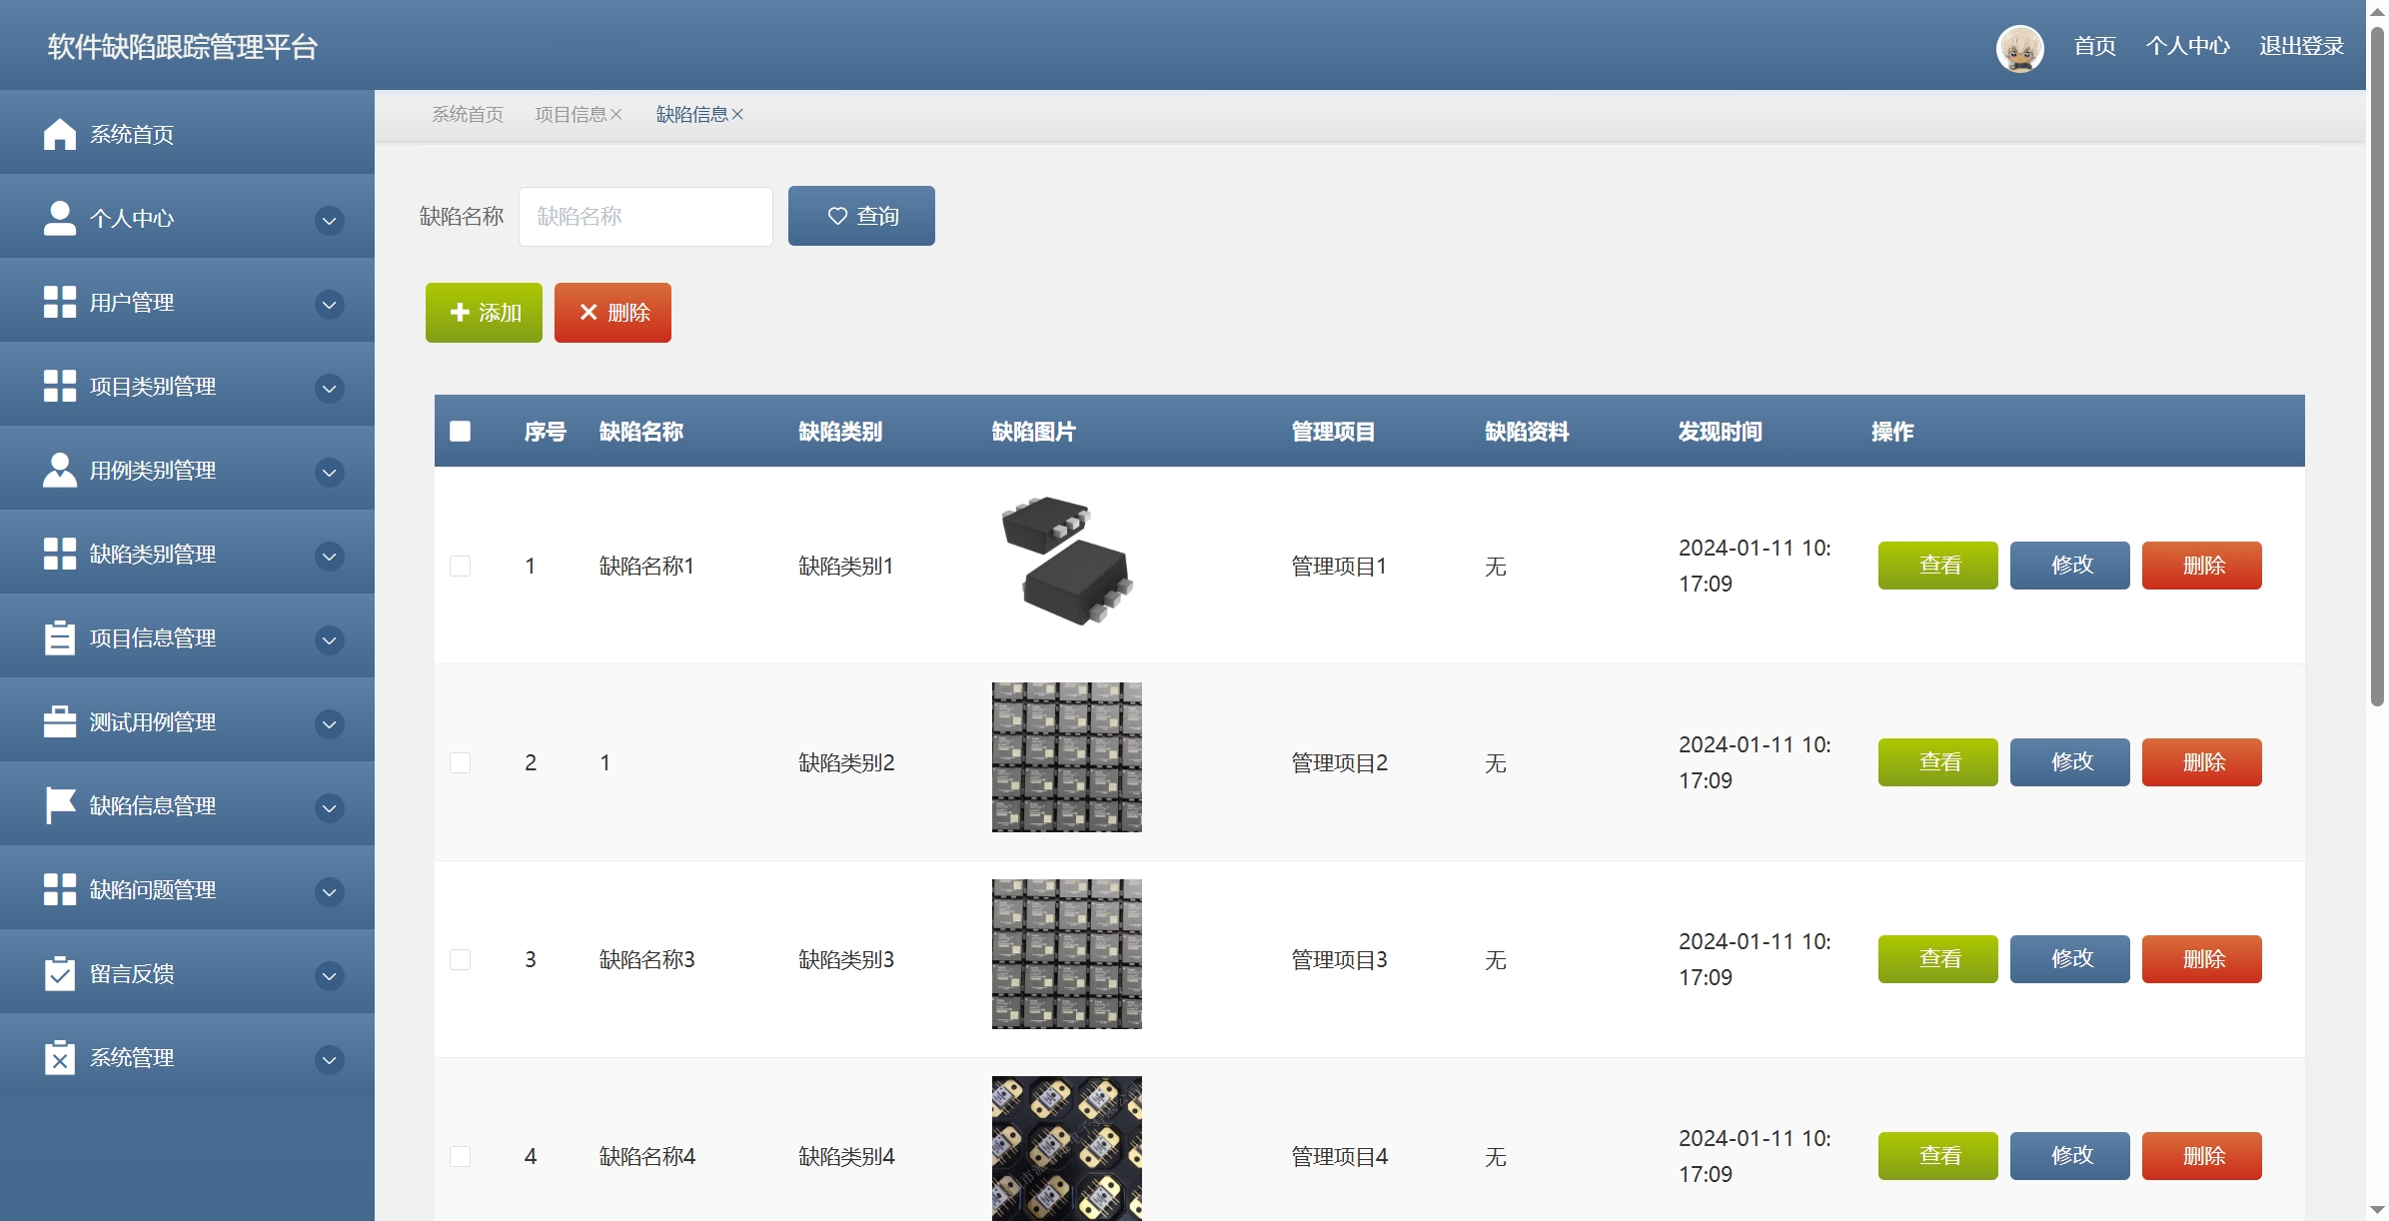Click the home icon beside 系统首页
2389x1221 pixels.
click(60, 134)
